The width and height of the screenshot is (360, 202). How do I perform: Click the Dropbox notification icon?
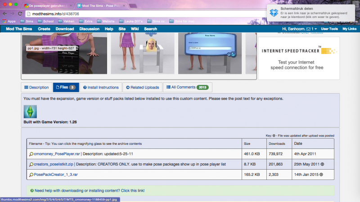pos(274,12)
